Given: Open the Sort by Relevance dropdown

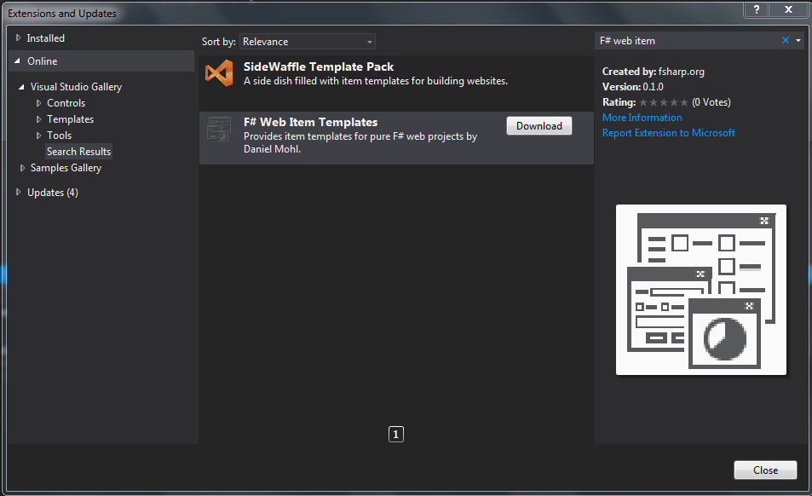Looking at the screenshot, I should (x=308, y=42).
